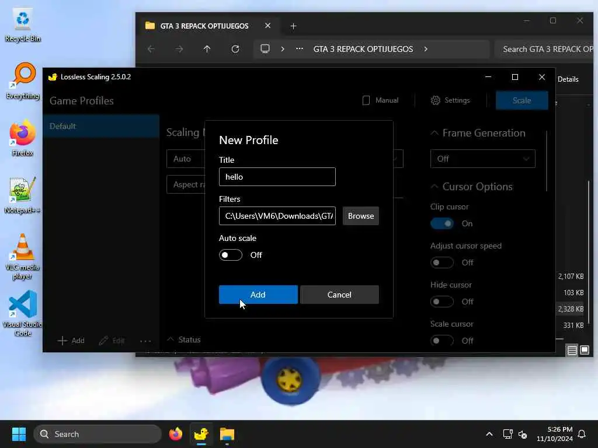The image size is (598, 448).
Task: Click Lossless Scaling duck taskbar icon
Action: click(201, 434)
